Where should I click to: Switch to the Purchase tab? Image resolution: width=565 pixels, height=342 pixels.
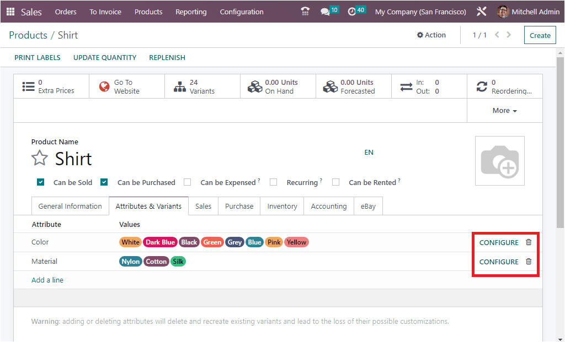(239, 206)
